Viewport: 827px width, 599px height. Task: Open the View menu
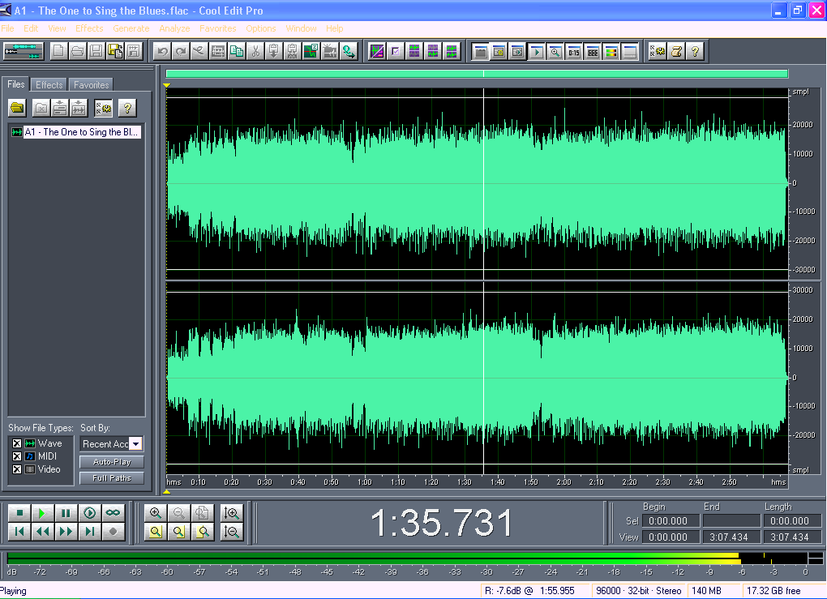pos(57,28)
